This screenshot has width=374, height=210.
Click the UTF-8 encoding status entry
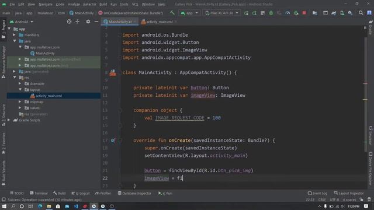pos(334,199)
